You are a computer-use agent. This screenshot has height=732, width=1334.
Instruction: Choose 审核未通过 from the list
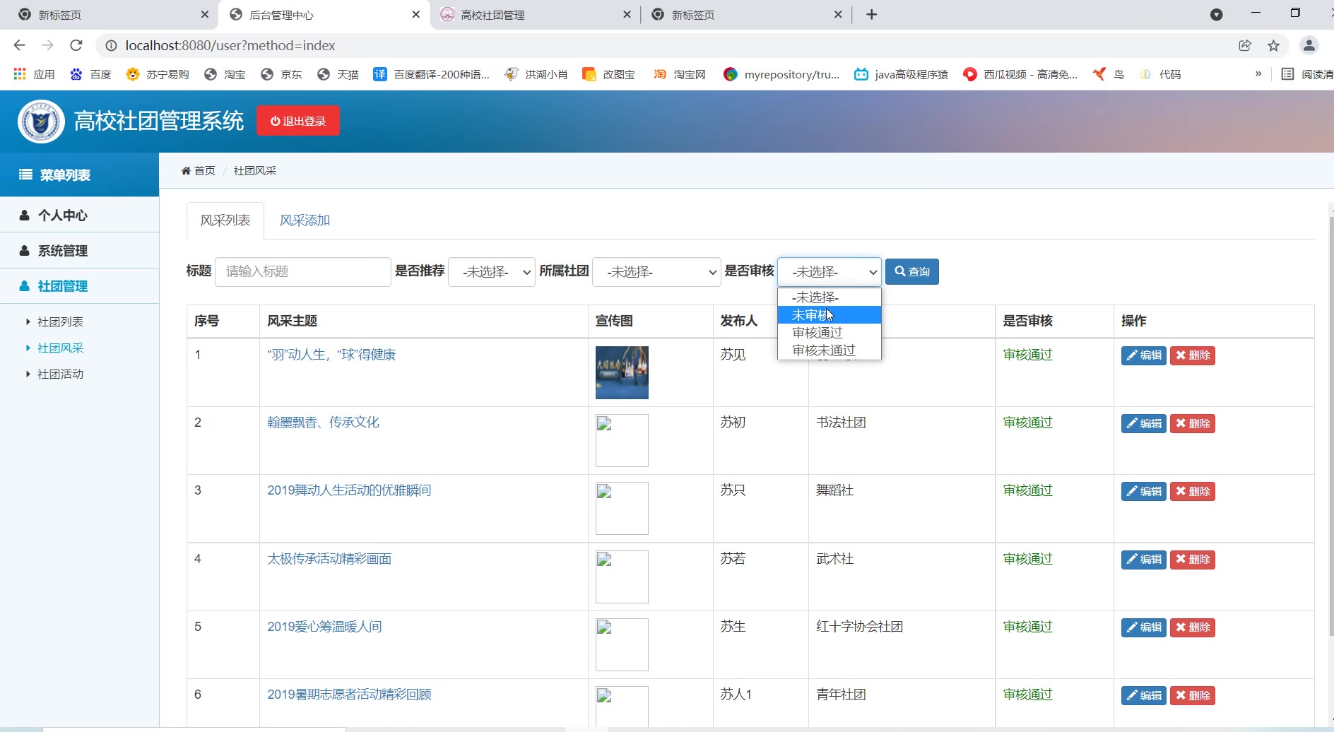coord(823,350)
